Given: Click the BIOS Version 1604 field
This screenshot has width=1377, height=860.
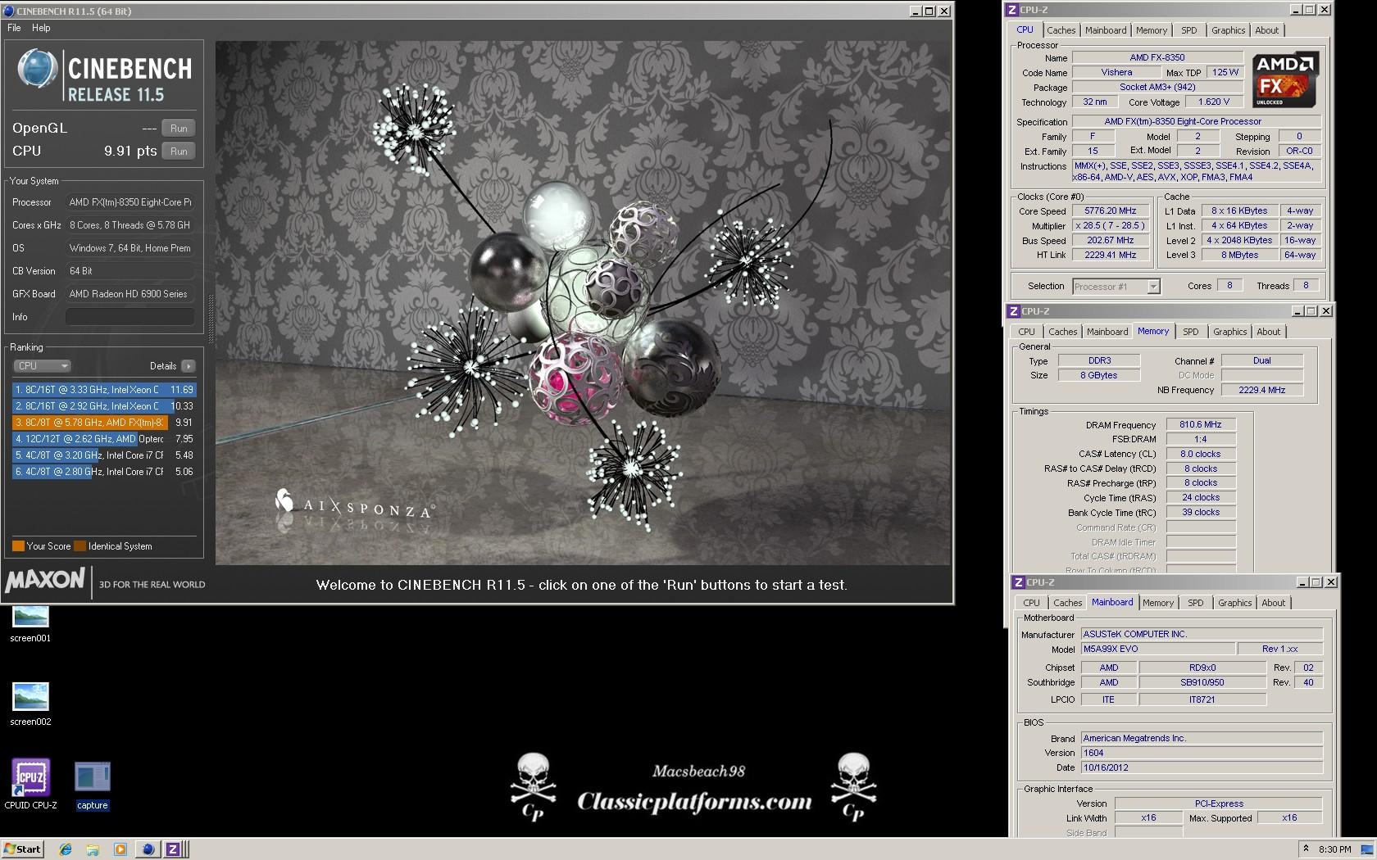Looking at the screenshot, I should 1202,754.
